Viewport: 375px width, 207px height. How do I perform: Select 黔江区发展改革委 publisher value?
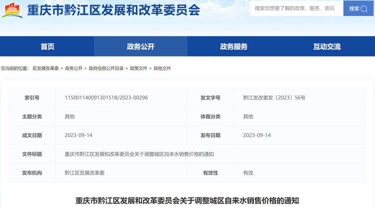coord(84,173)
